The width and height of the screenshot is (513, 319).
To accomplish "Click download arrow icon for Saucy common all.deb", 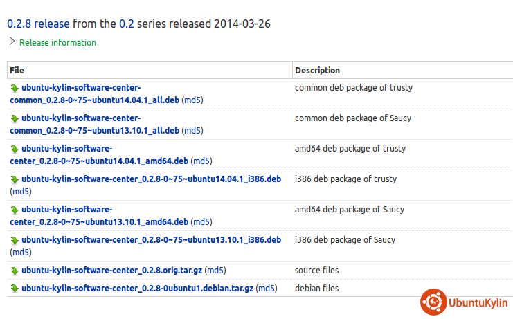I will (15, 119).
